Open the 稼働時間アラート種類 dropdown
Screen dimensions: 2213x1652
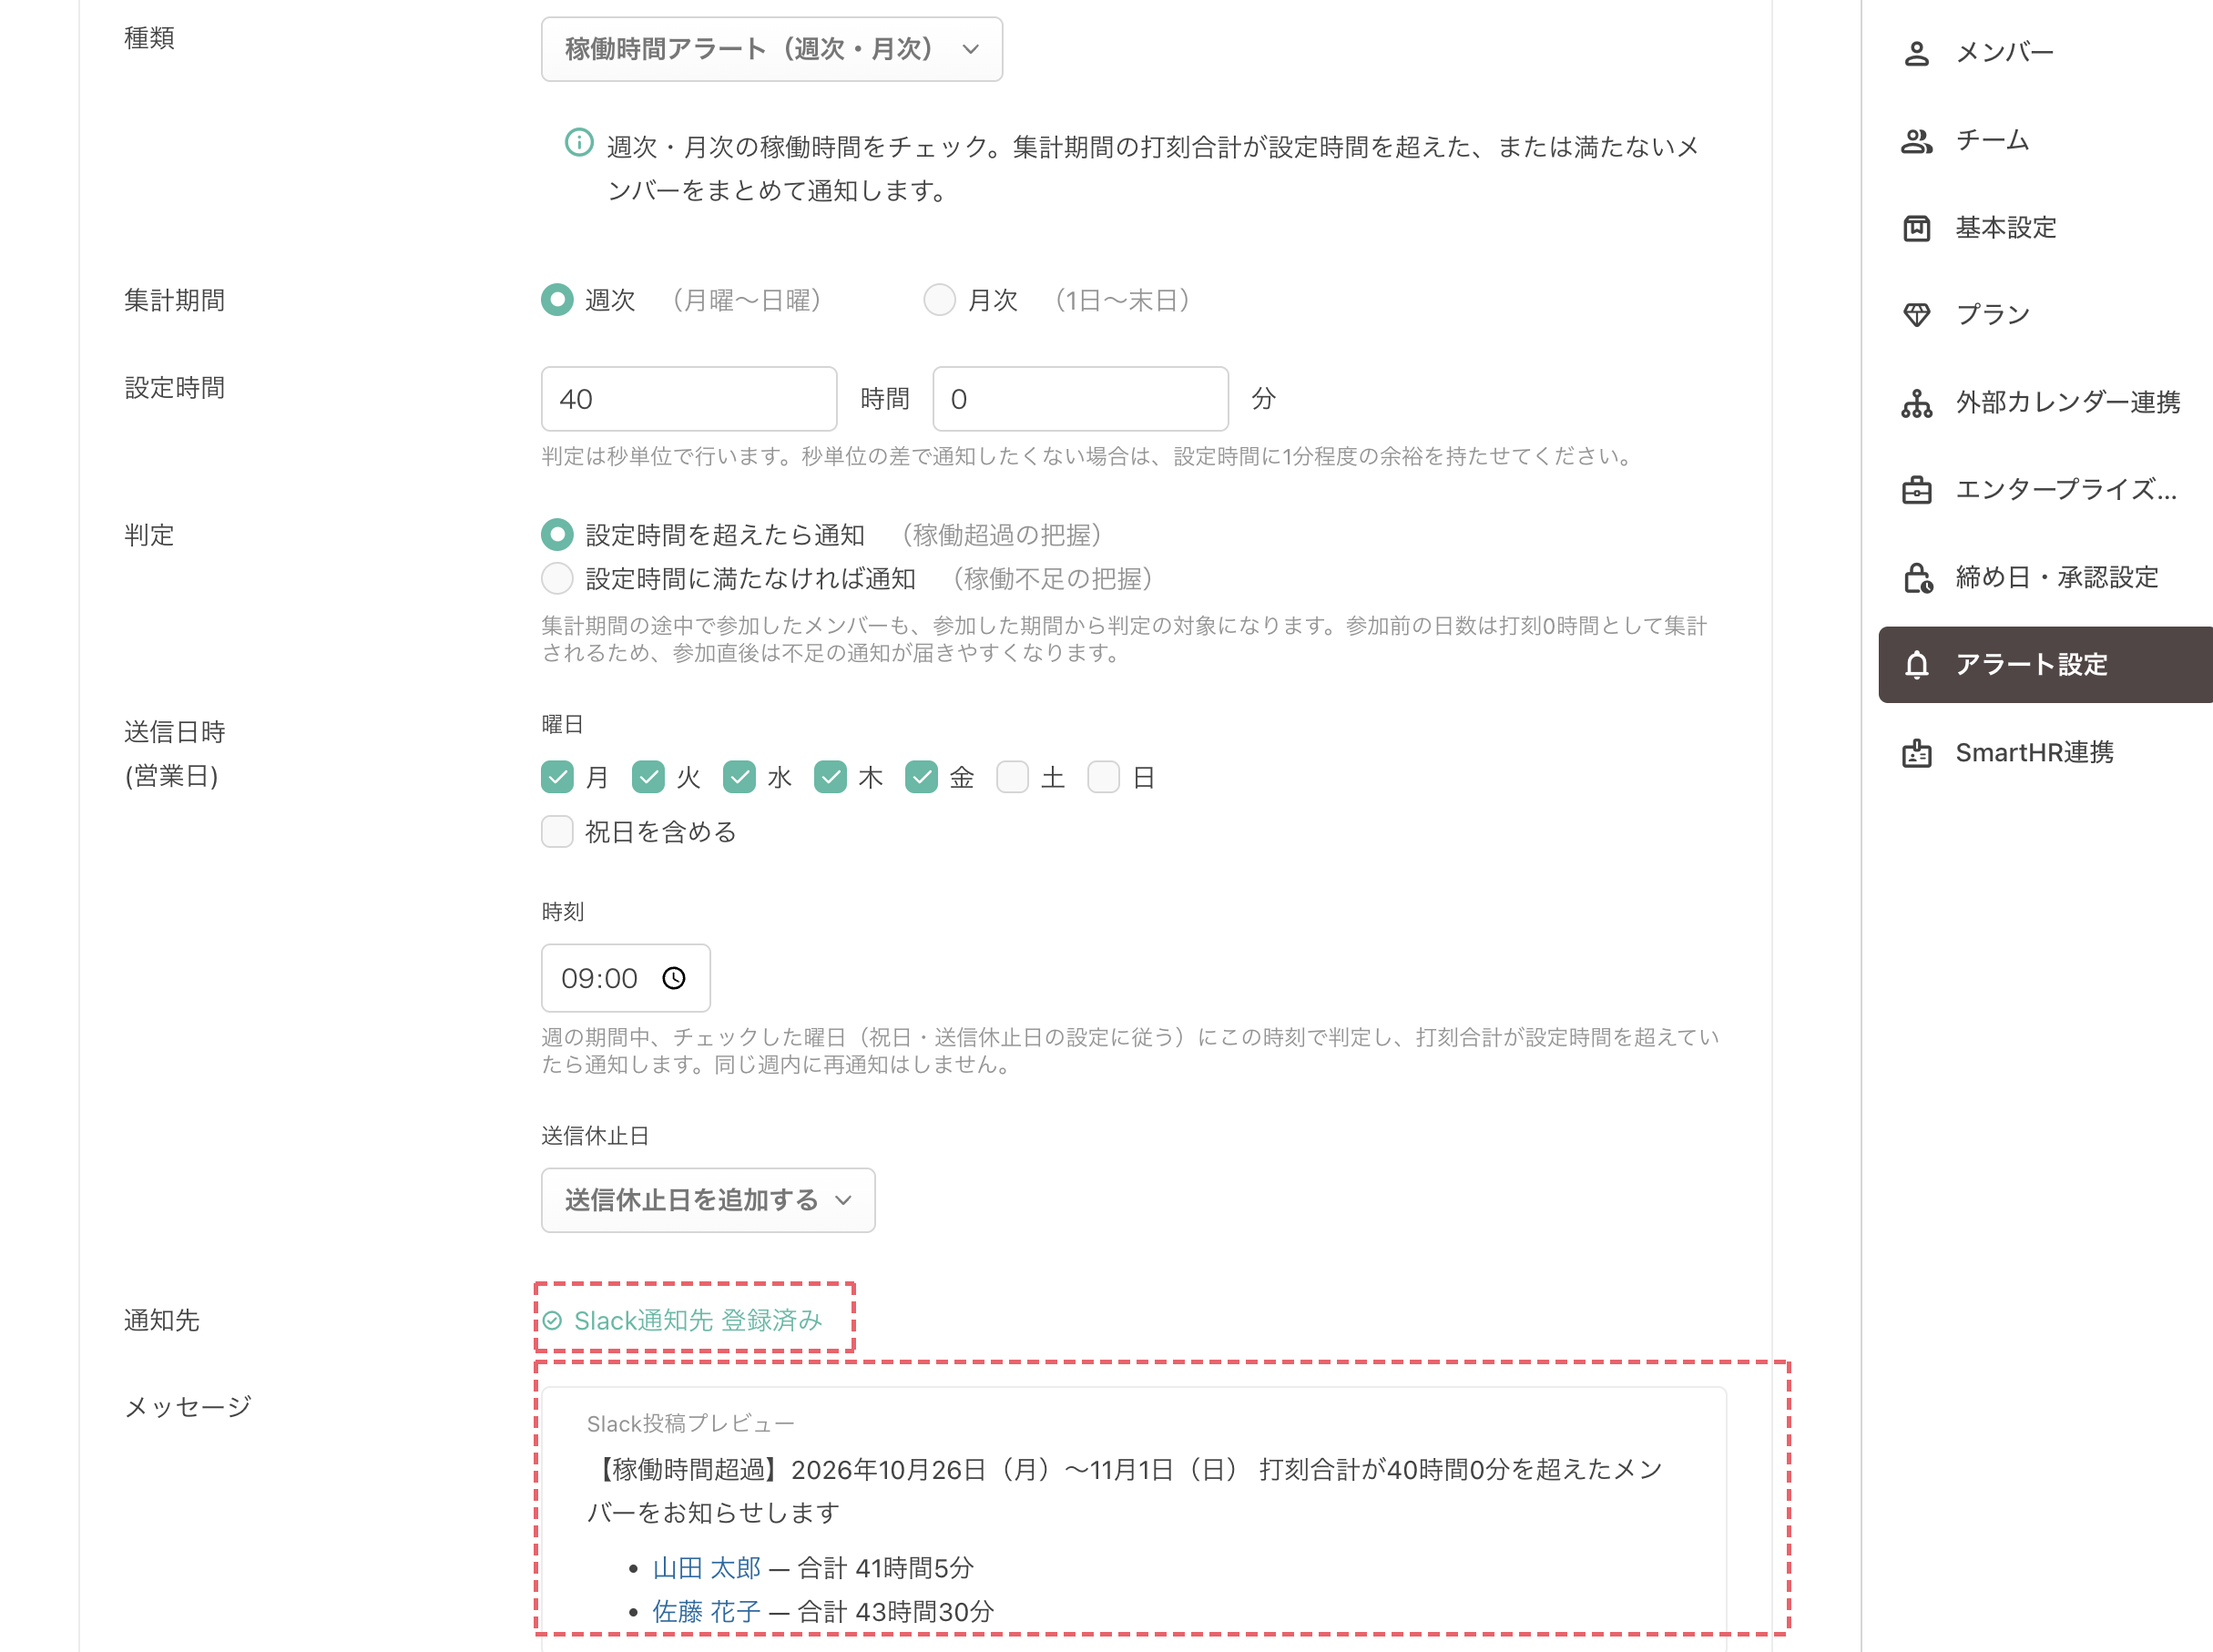click(x=771, y=49)
